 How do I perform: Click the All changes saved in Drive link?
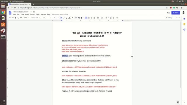click(x=60, y=14)
